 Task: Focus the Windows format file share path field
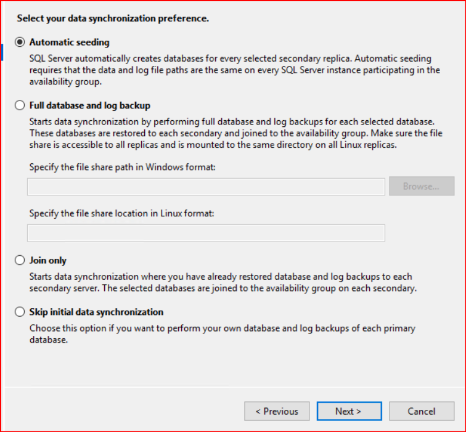pyautogui.click(x=206, y=187)
